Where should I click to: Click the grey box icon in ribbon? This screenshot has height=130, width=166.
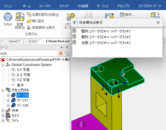click(x=88, y=16)
